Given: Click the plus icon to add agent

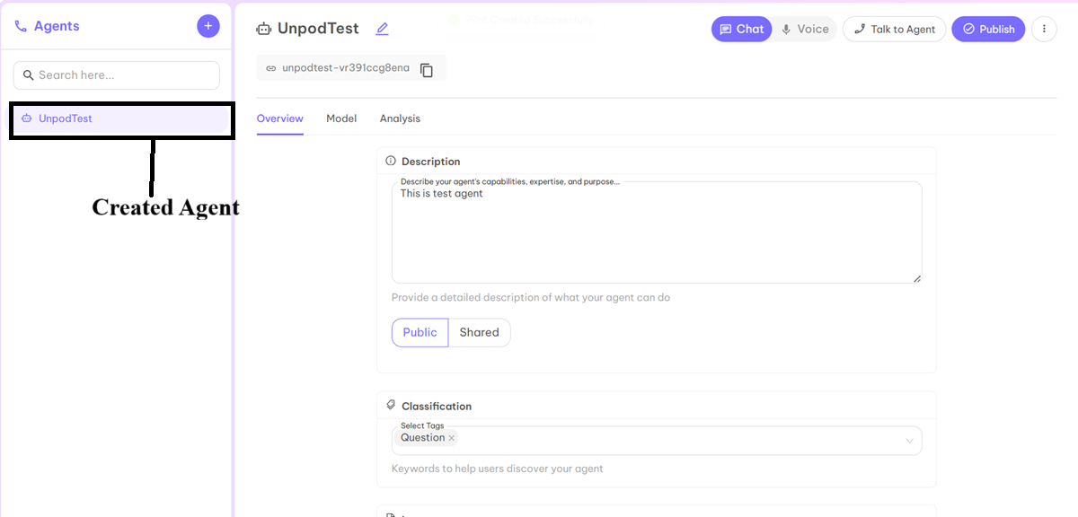Looking at the screenshot, I should (208, 26).
